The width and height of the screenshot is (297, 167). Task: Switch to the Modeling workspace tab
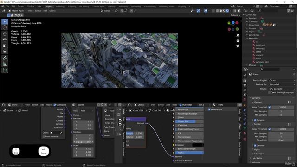60,6
